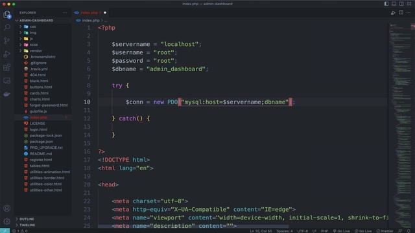This screenshot has height=233, width=415.
Task: Change end of line sequence LF
Action: pos(314,231)
